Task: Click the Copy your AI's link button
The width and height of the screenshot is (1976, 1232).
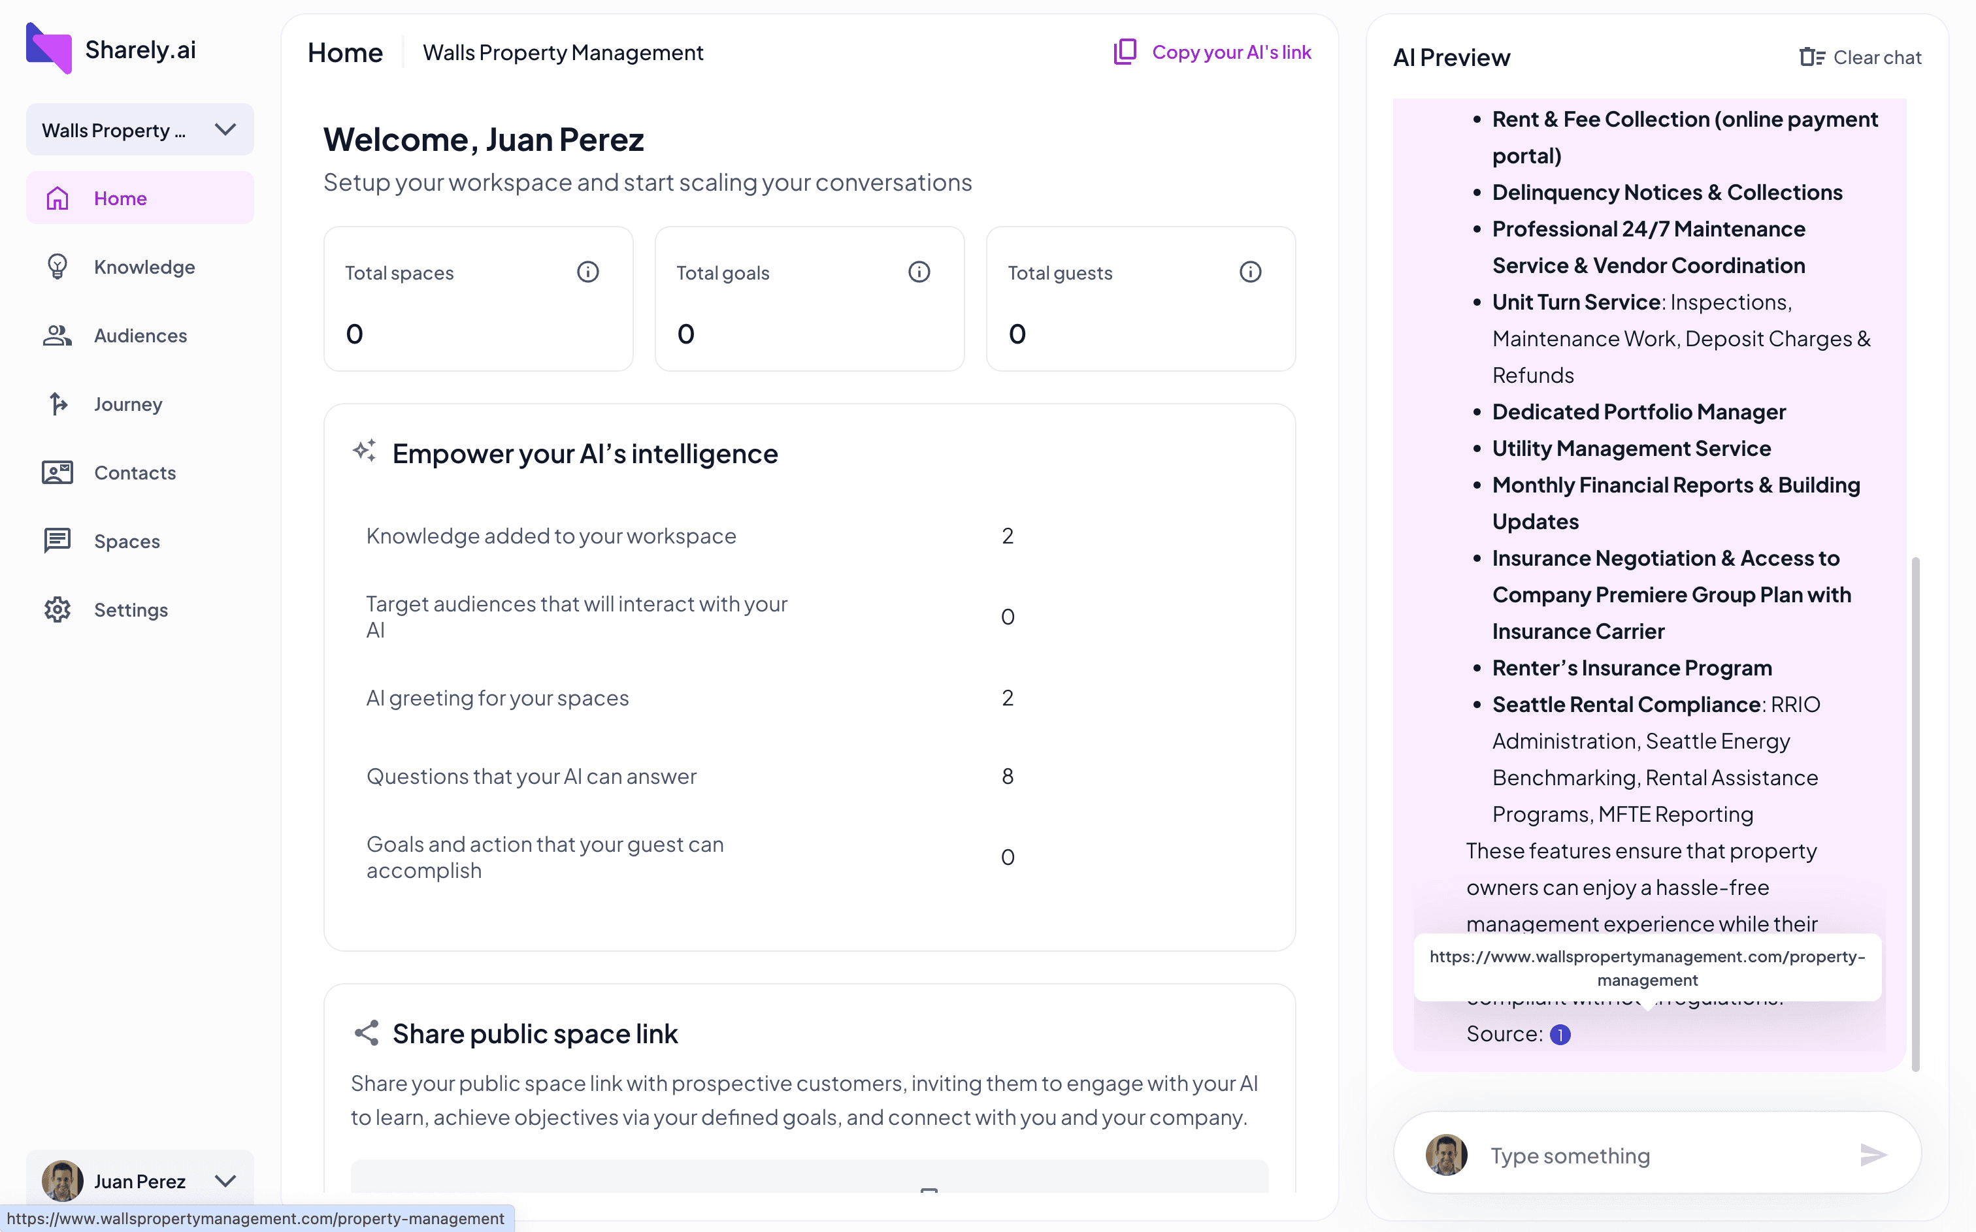Action: pos(1230,52)
